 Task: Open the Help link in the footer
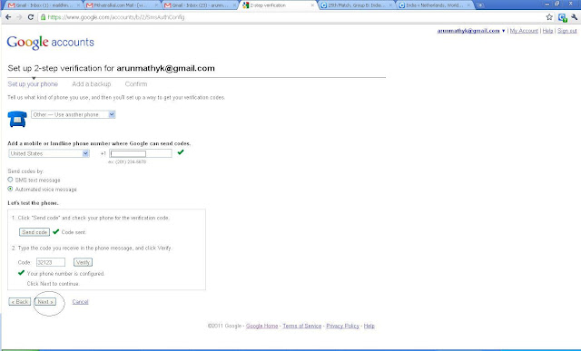click(x=369, y=326)
